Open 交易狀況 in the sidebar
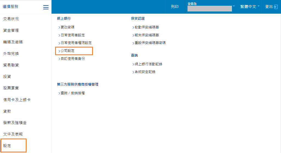Viewport: 281px width, 153px height. tap(11, 19)
